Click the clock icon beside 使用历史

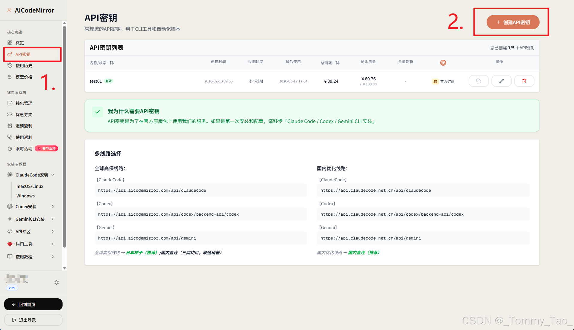pos(10,65)
